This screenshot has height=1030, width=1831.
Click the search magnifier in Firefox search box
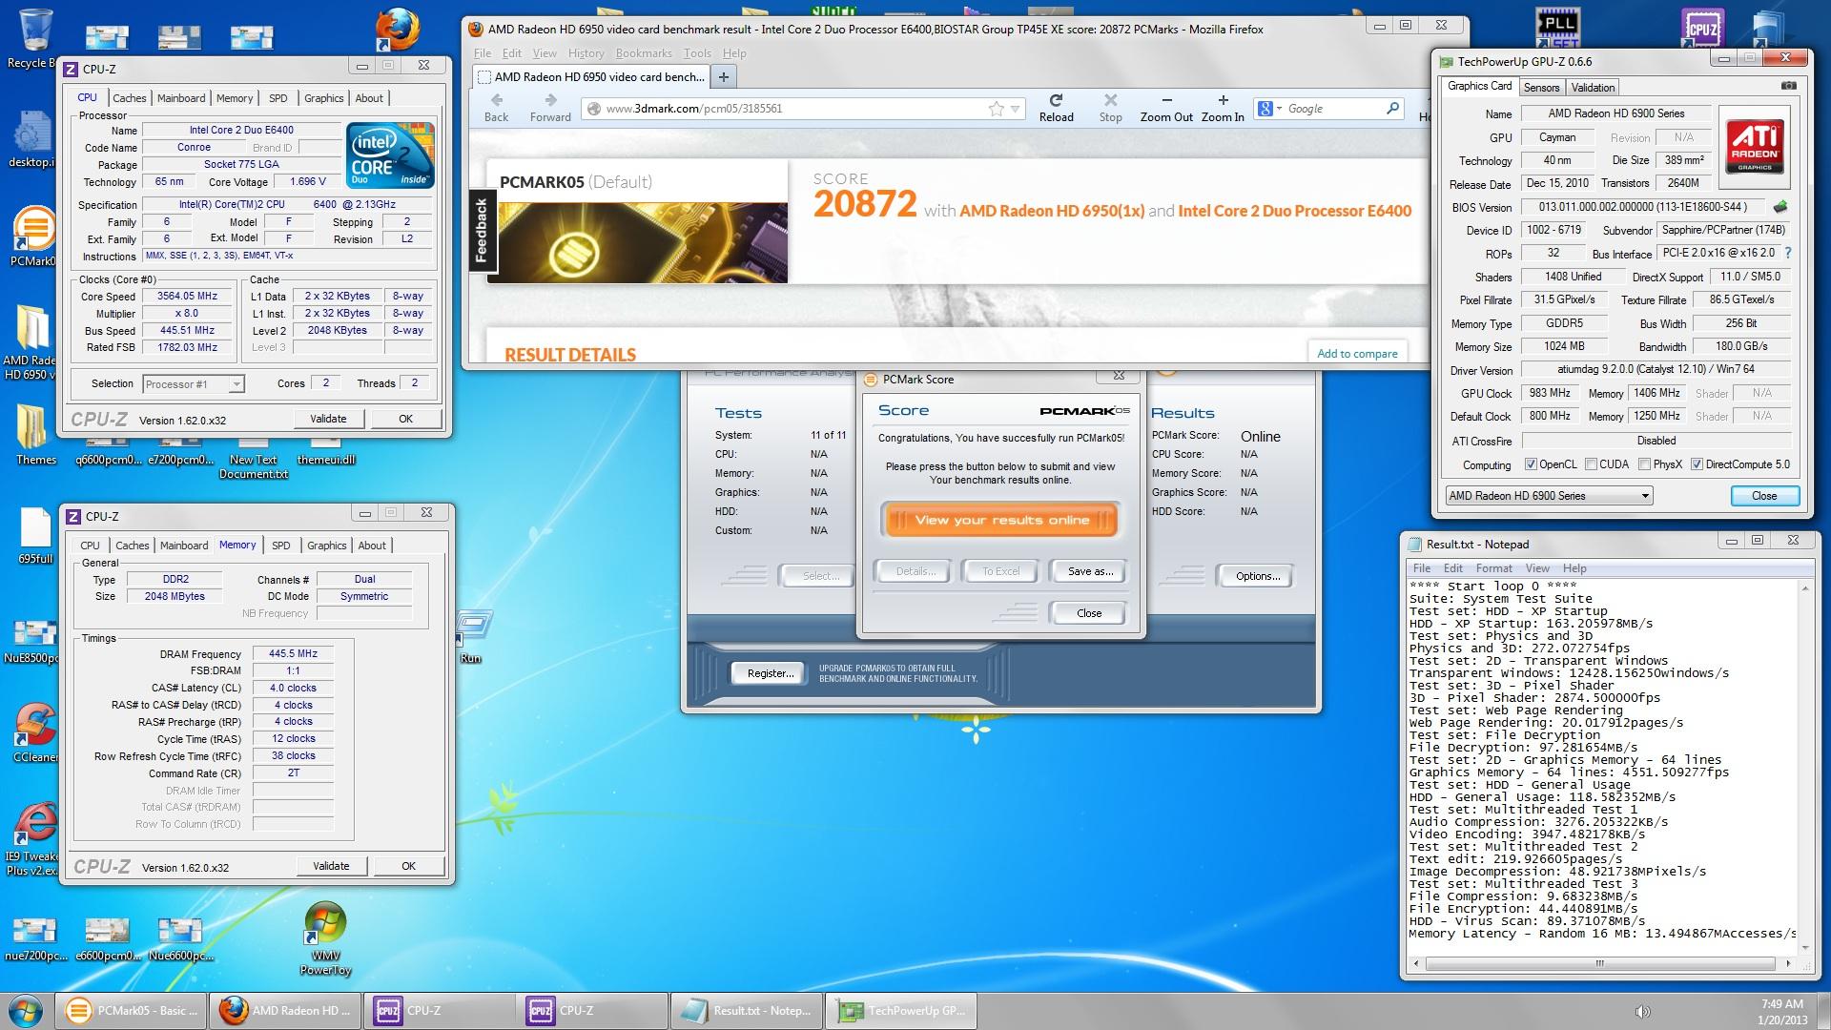point(1392,109)
